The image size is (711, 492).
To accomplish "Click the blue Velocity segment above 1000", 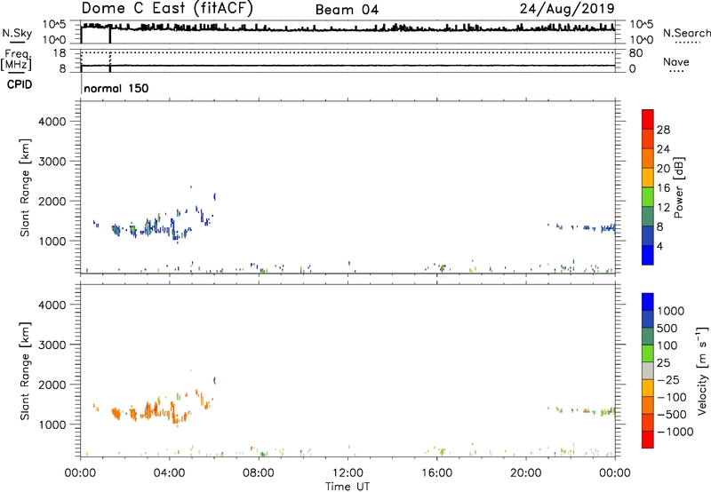I will click(x=648, y=302).
